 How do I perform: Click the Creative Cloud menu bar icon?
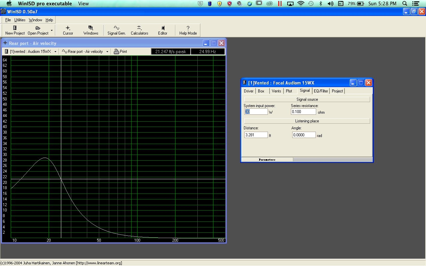point(270,4)
